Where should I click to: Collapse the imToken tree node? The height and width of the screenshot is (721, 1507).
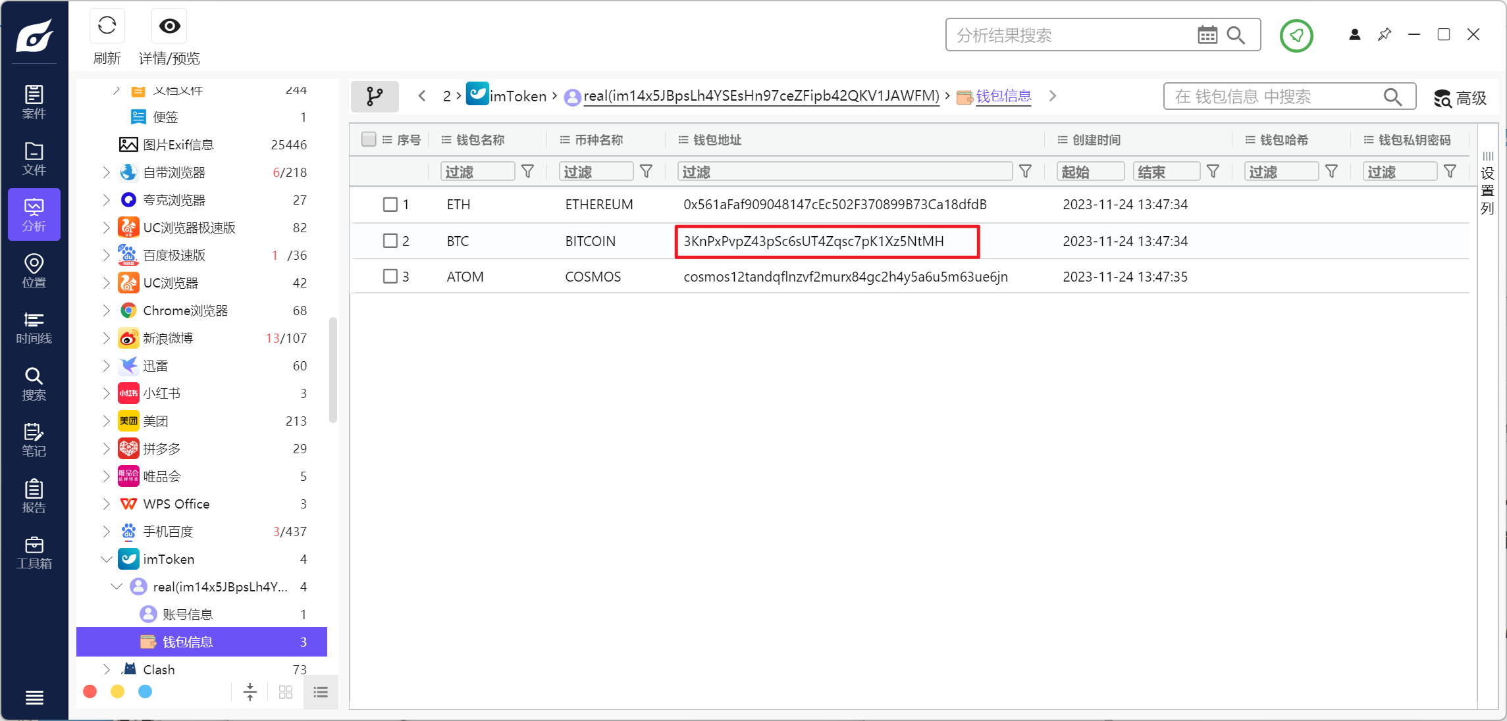click(107, 559)
